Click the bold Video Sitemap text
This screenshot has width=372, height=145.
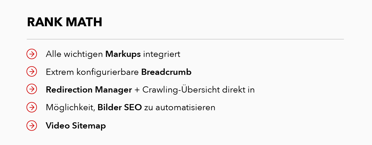coord(76,126)
